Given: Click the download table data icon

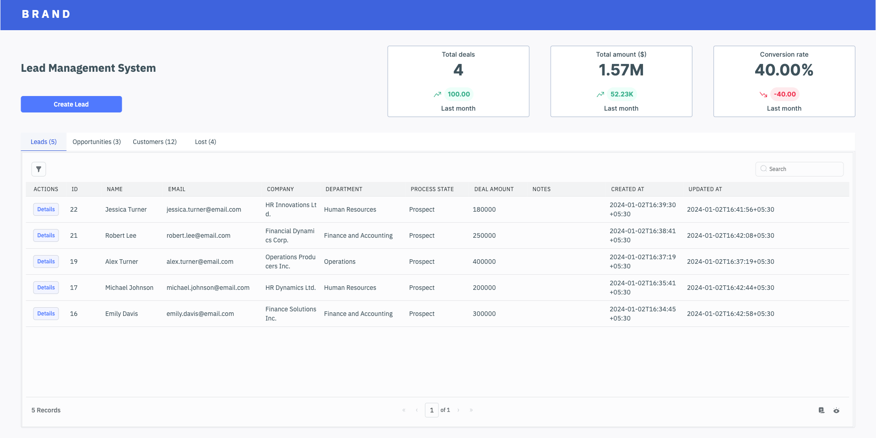Looking at the screenshot, I should click(822, 410).
